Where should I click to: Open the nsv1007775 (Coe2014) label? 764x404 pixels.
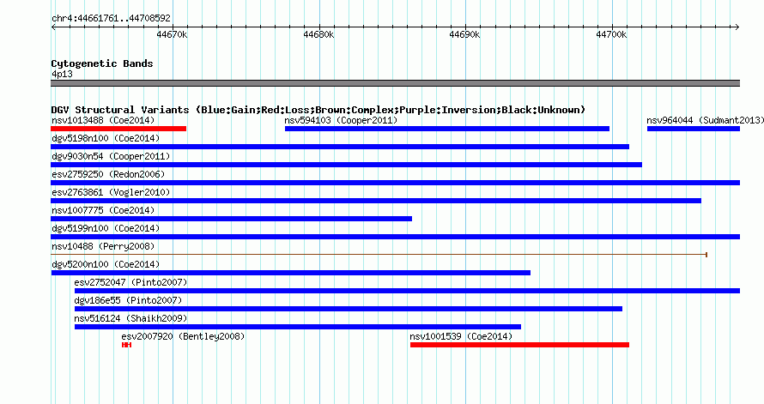tap(103, 210)
